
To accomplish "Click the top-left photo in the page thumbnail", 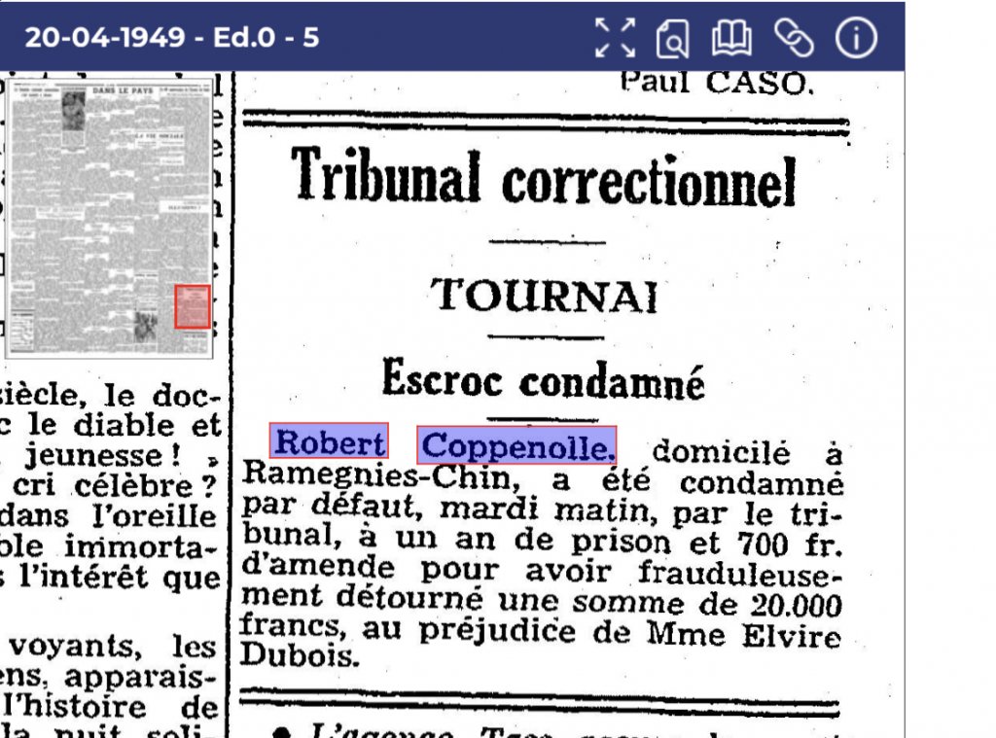I will coord(73,109).
